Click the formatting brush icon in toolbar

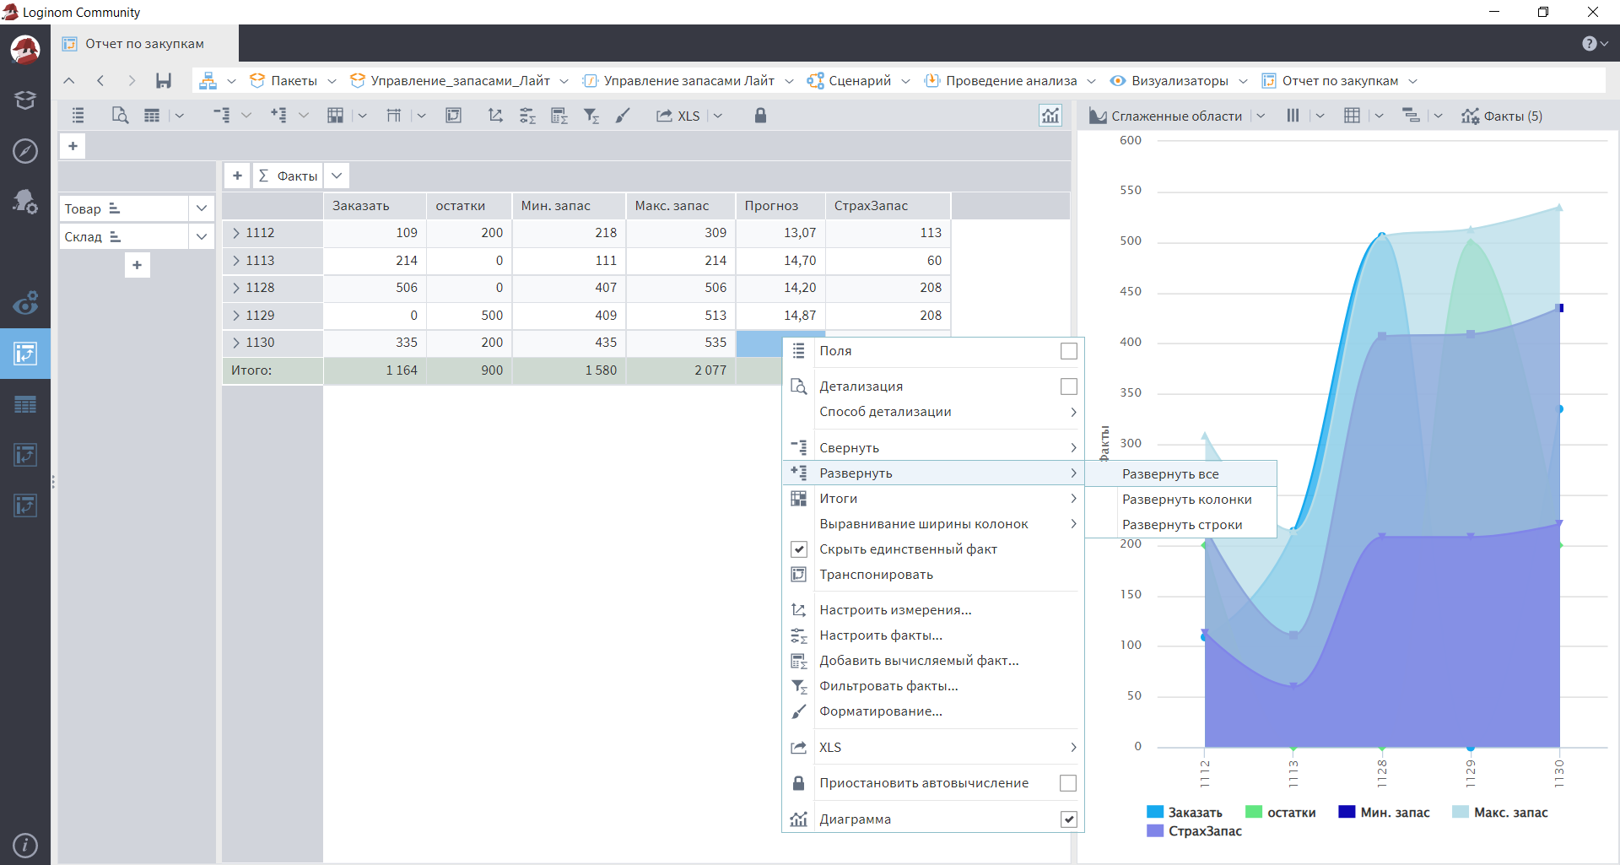pyautogui.click(x=623, y=116)
